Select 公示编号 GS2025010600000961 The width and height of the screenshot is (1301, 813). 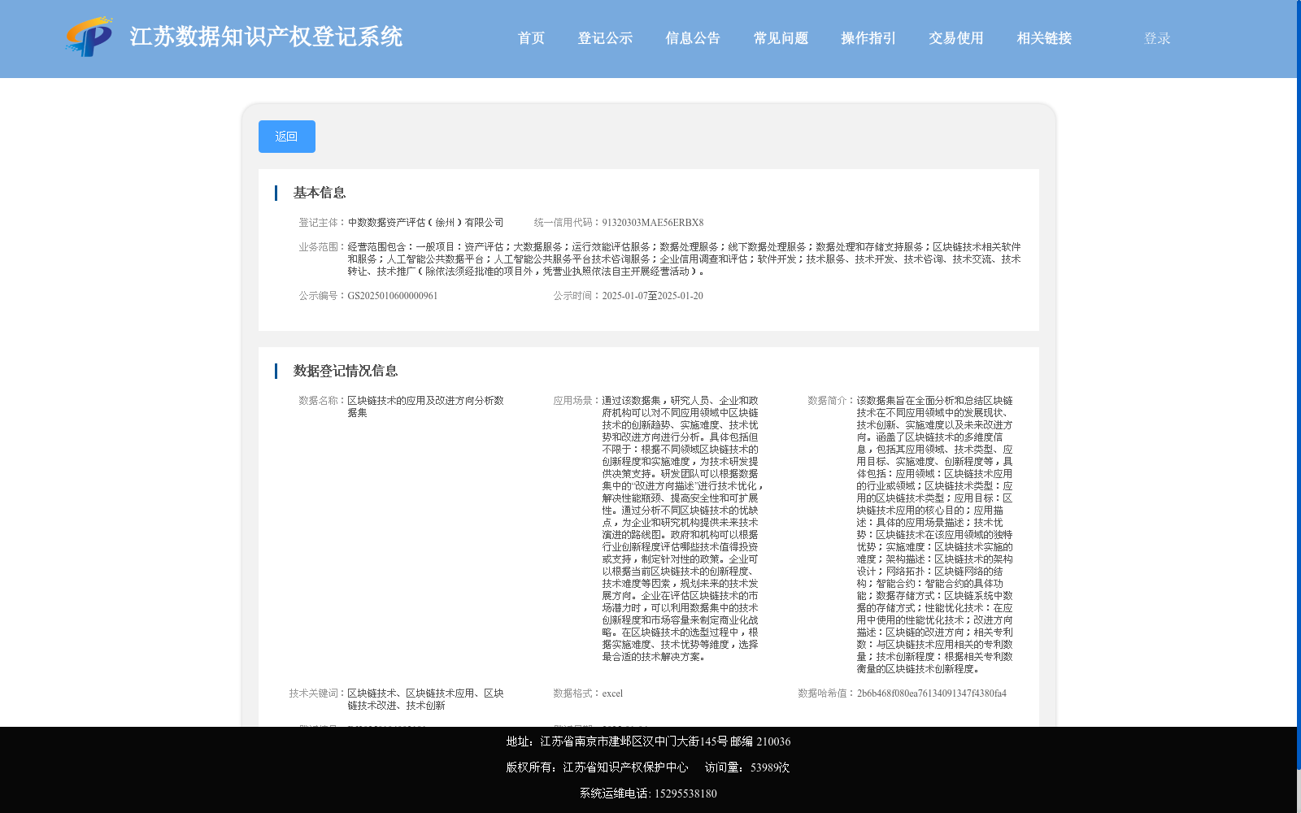tap(393, 296)
